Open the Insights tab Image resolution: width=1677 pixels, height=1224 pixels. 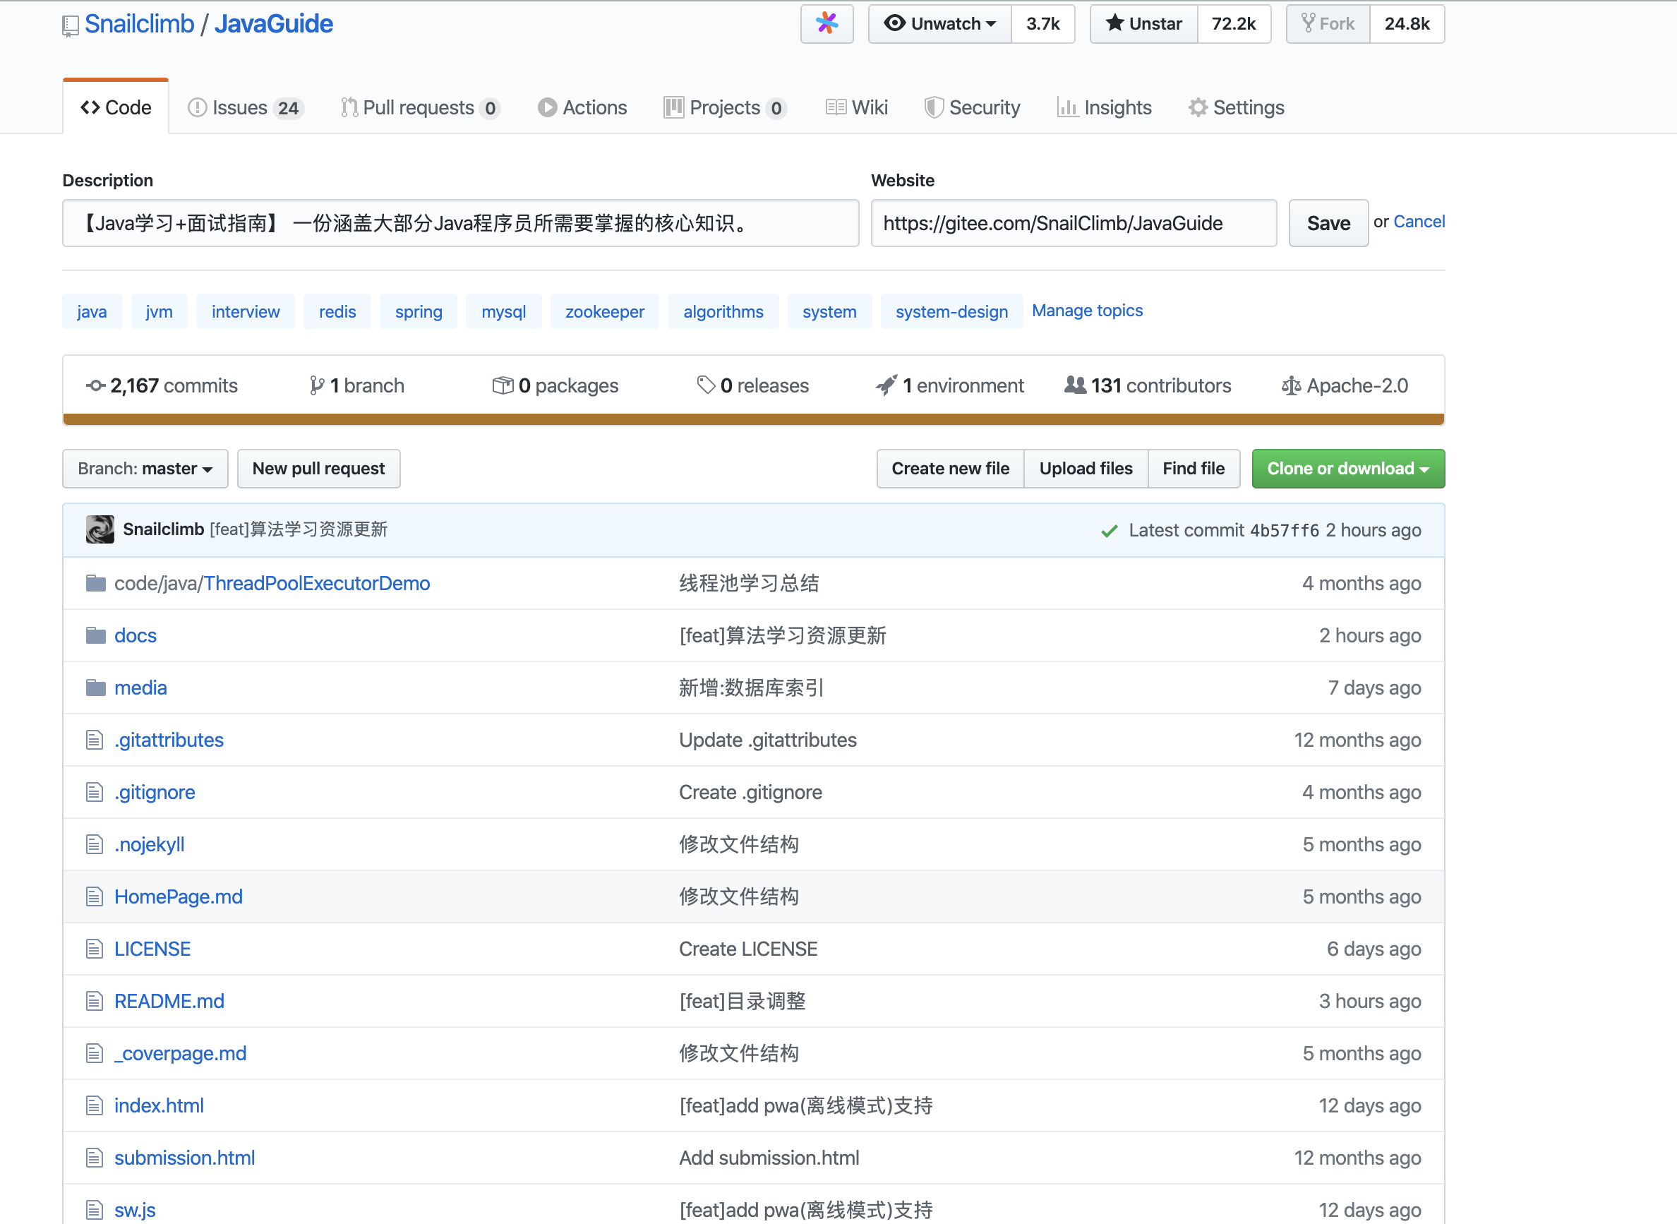point(1105,107)
